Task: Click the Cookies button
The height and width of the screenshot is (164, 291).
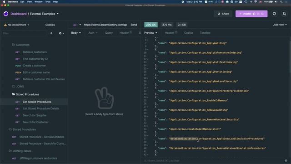Action: (50, 25)
